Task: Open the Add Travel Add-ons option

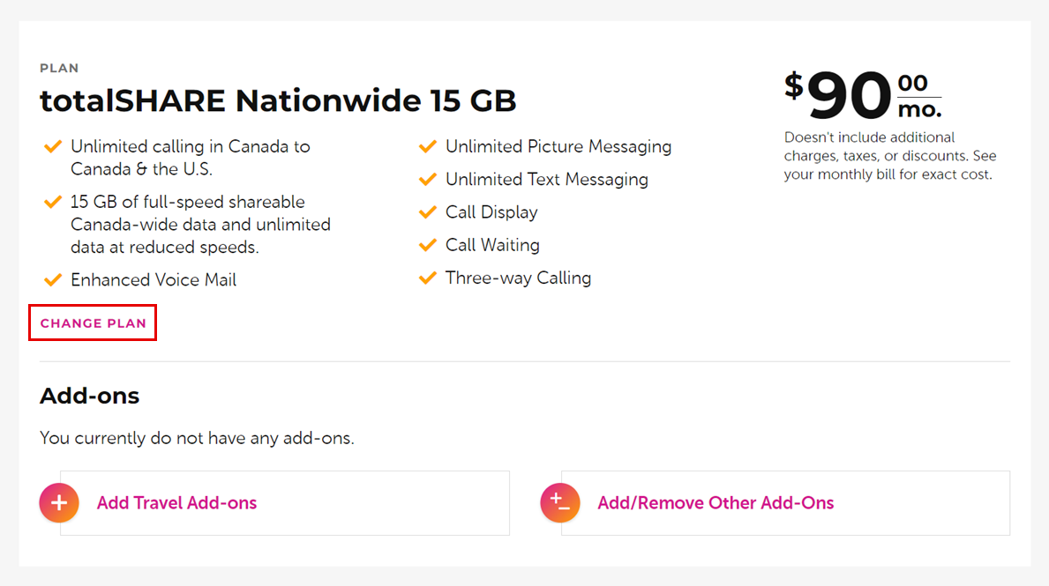Action: point(176,502)
